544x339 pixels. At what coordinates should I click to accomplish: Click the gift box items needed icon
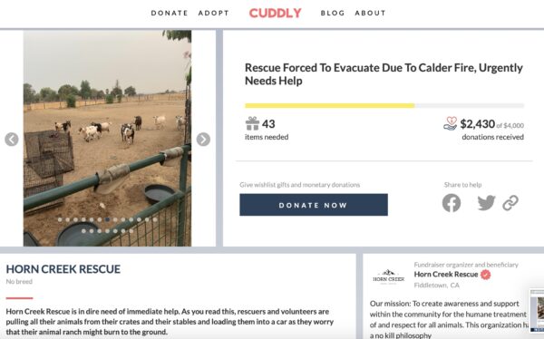[252, 123]
